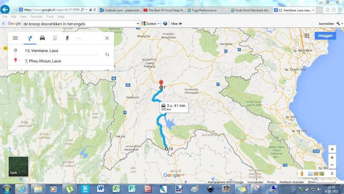Expand the Meer toolbar options

click(x=176, y=24)
